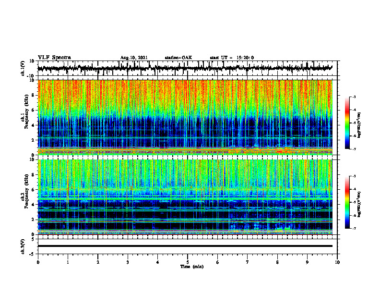Click the "6" tick on the ch.1 frequency axis
This screenshot has height=294, width=380.
34,110
